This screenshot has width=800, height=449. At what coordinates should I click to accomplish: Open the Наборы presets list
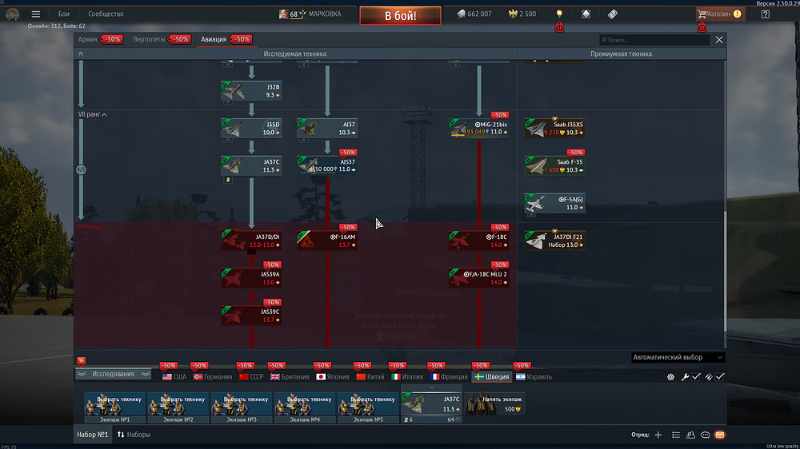tap(134, 435)
